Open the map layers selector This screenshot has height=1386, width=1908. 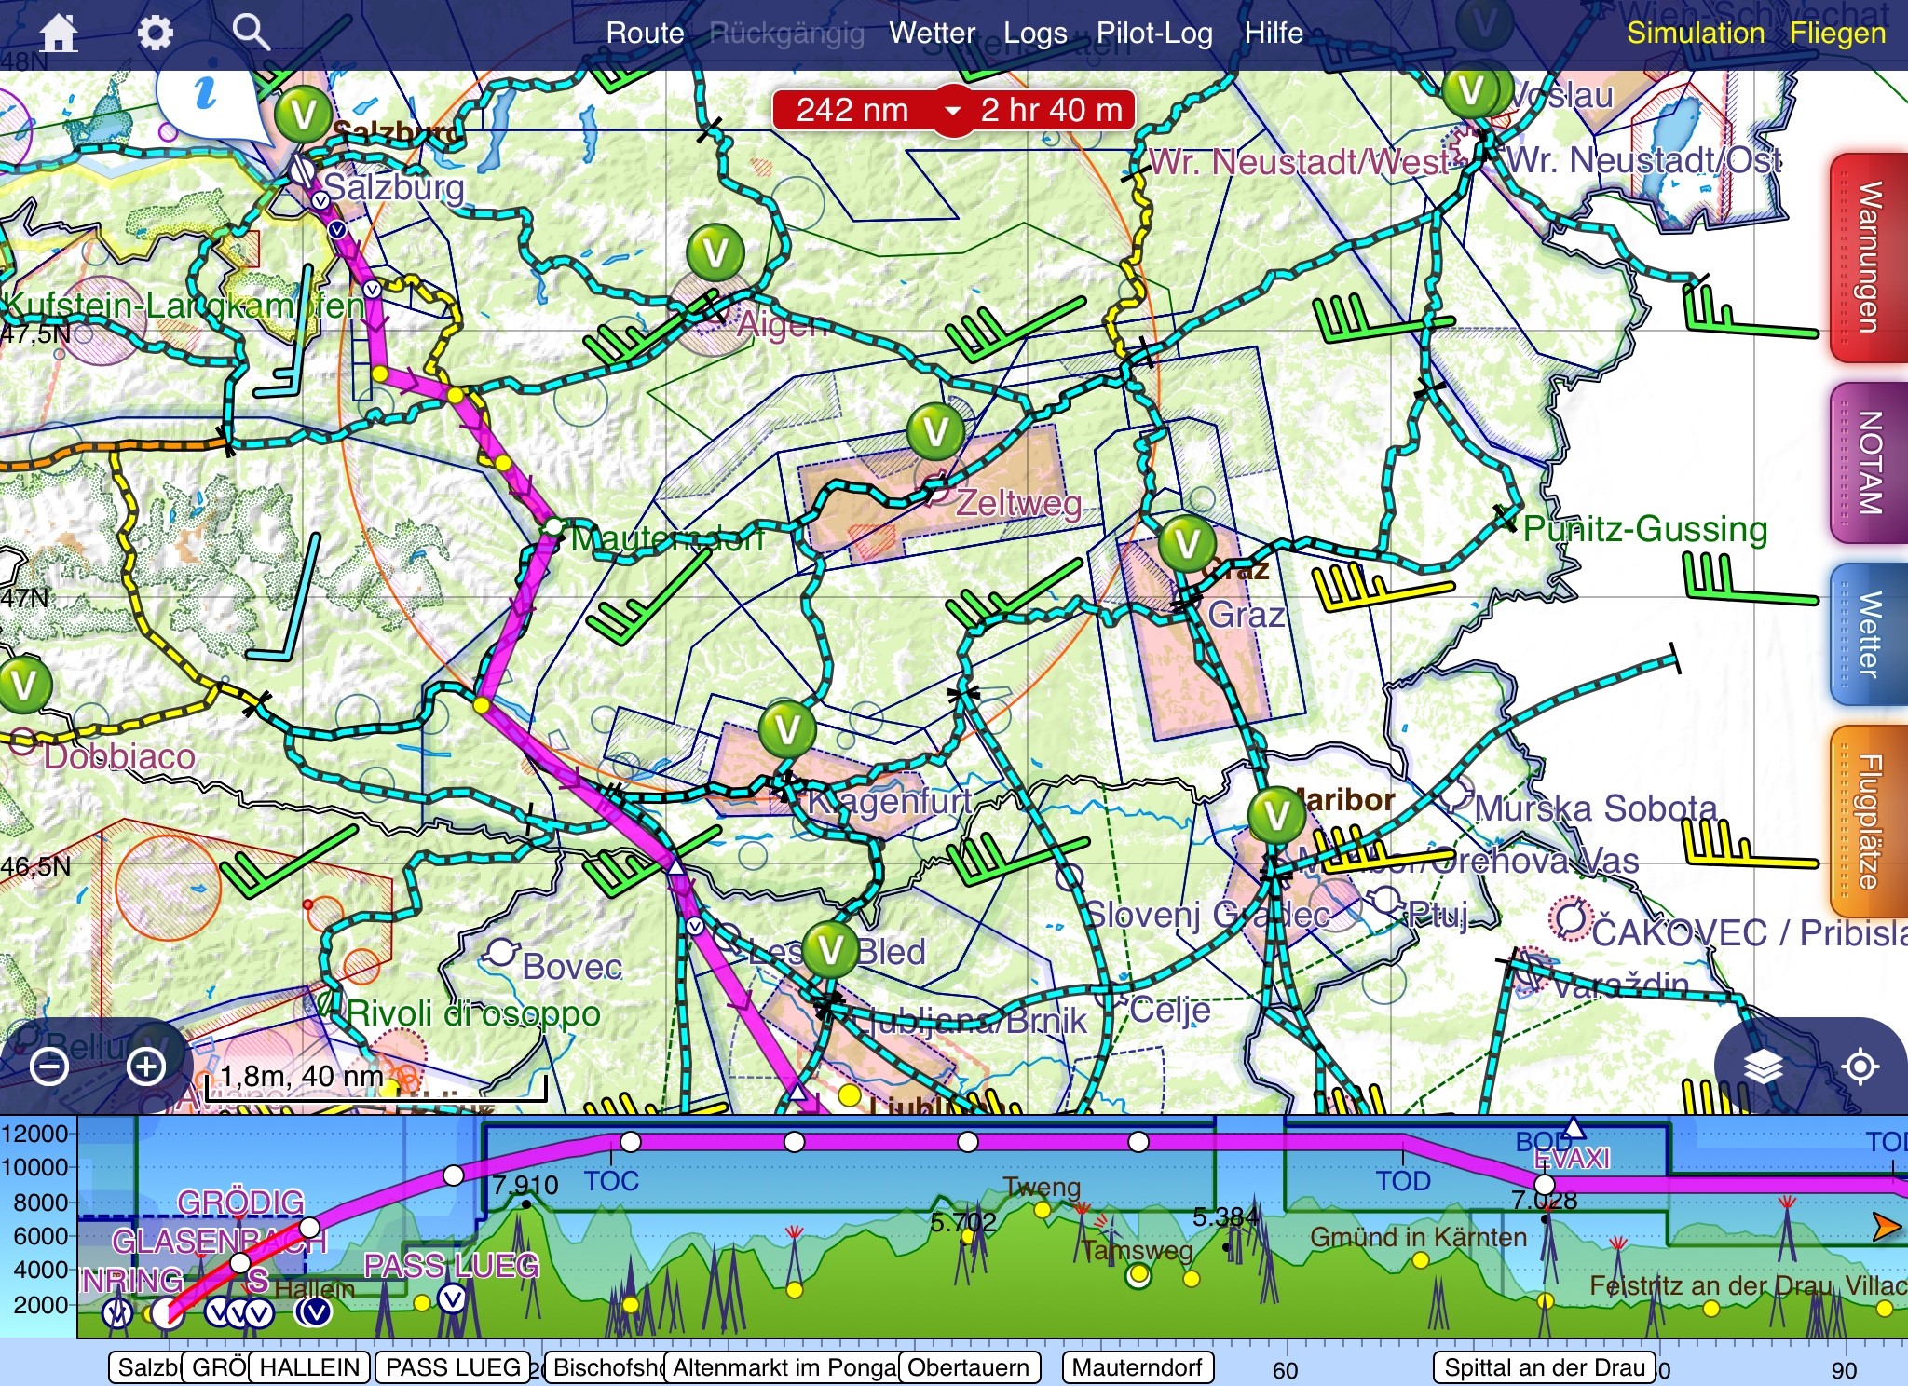click(1763, 1067)
